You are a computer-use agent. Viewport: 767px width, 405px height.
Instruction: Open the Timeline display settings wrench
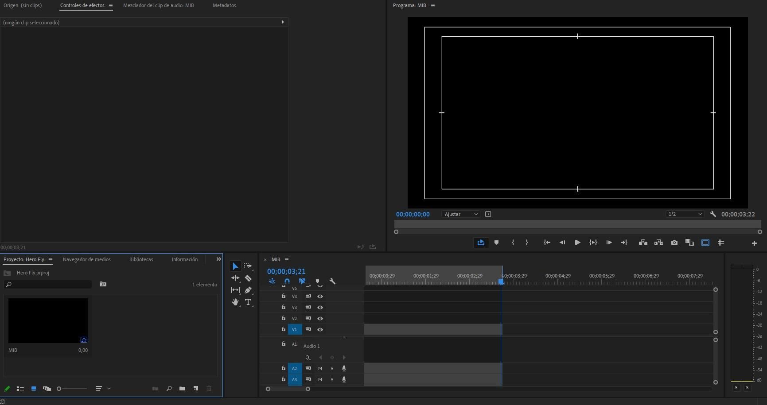tap(333, 281)
